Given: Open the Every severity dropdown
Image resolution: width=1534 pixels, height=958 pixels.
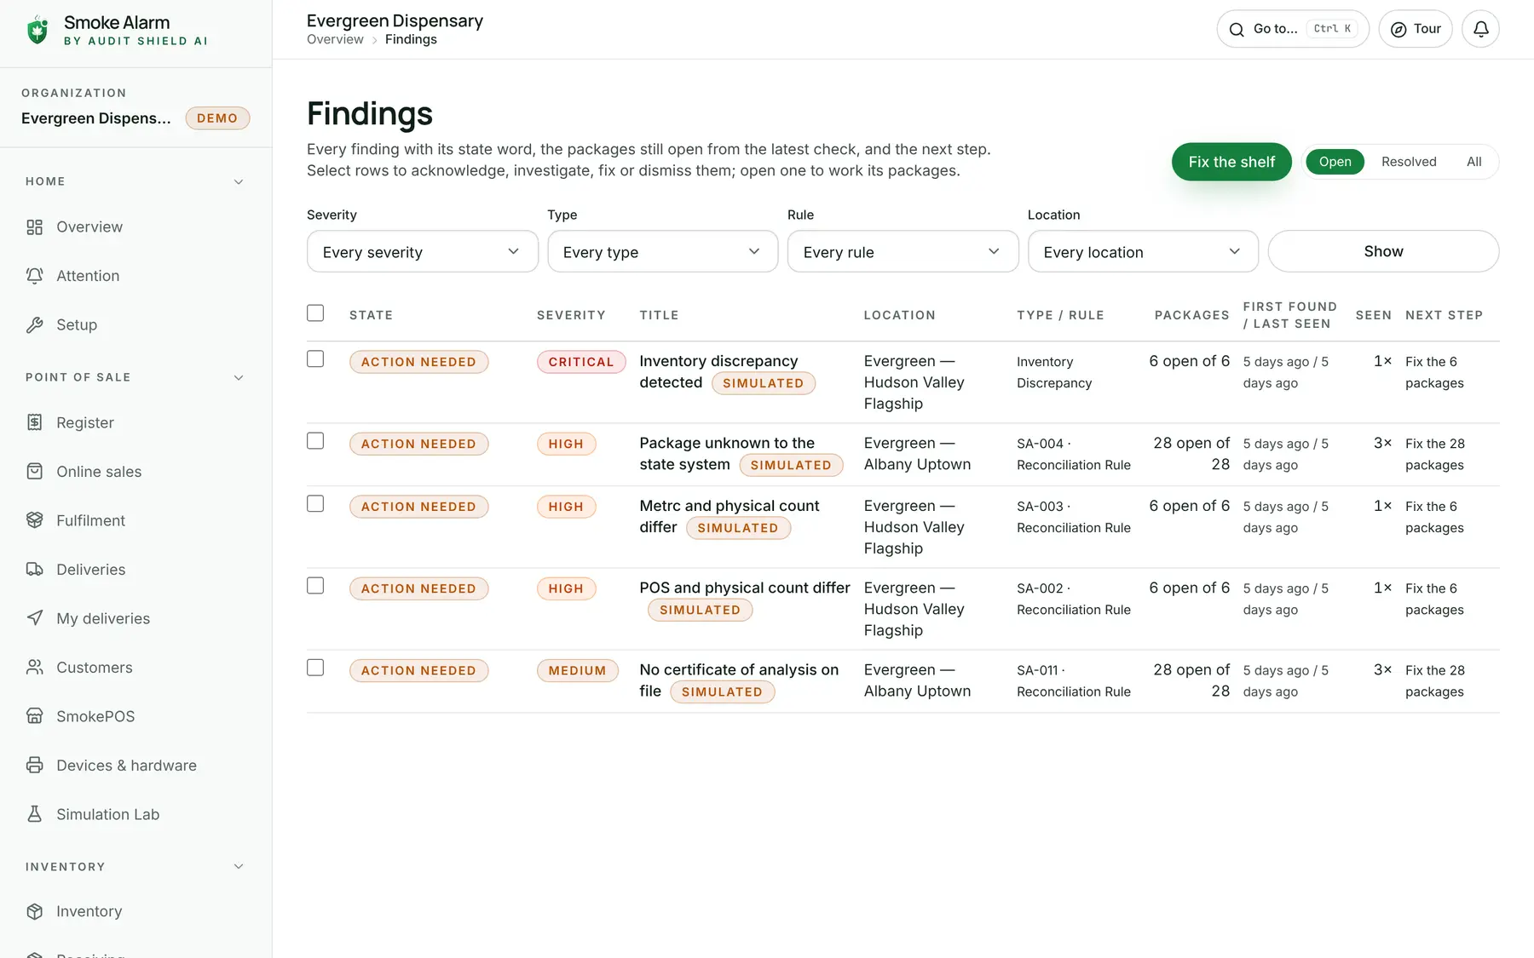Looking at the screenshot, I should [x=423, y=252].
